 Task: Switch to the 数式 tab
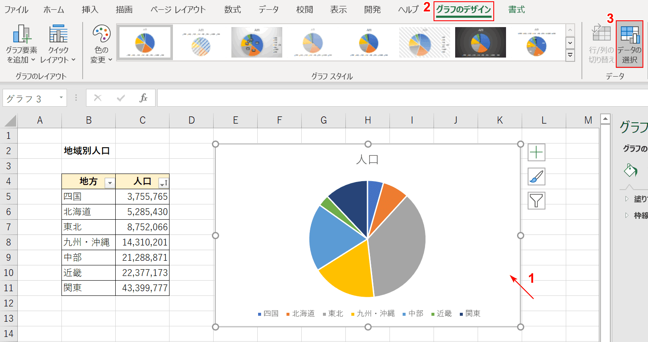pyautogui.click(x=233, y=10)
